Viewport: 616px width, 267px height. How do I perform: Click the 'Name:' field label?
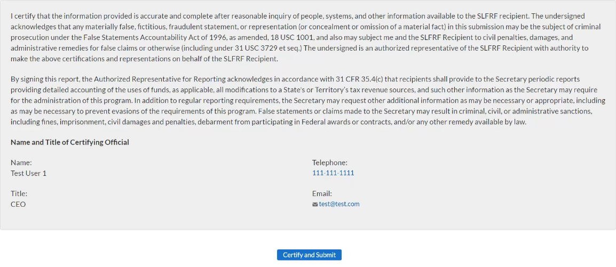point(21,163)
